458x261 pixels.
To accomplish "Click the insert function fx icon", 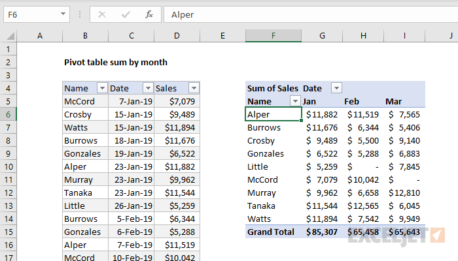I will (149, 14).
